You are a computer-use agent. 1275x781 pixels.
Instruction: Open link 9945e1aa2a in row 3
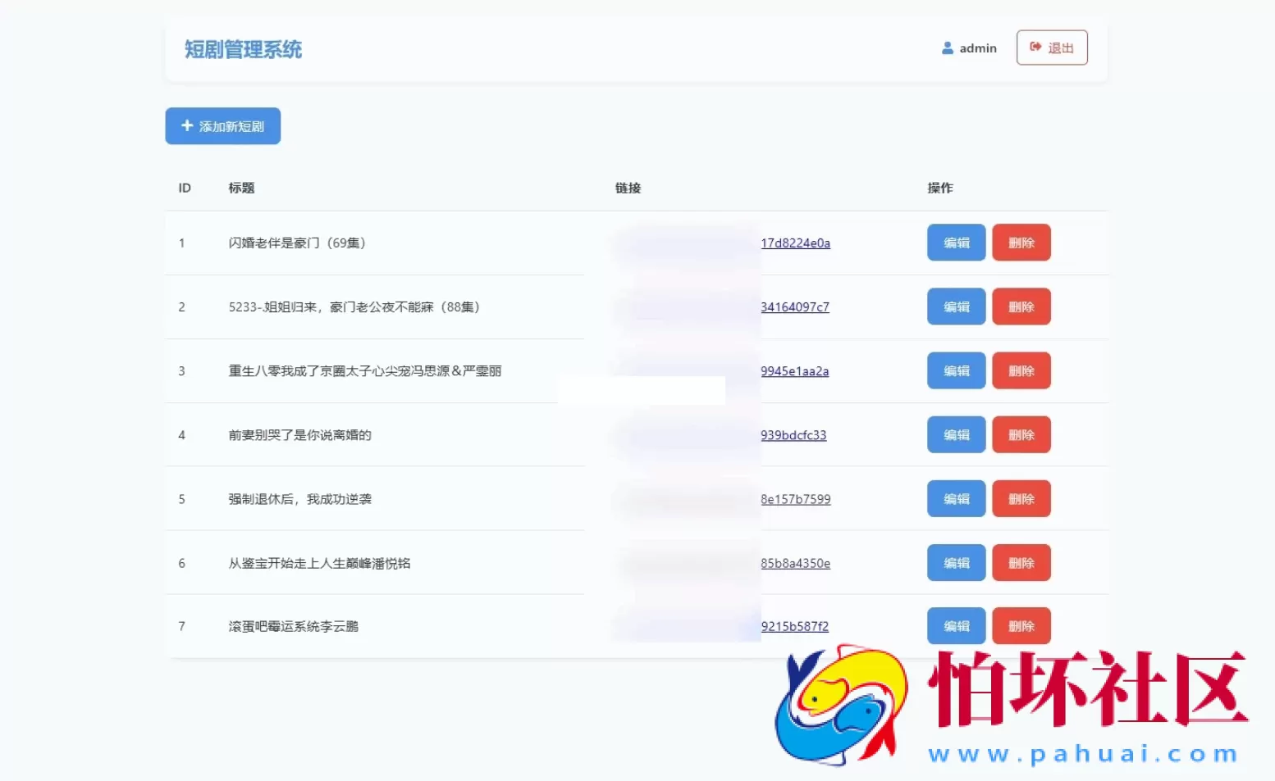tap(795, 370)
